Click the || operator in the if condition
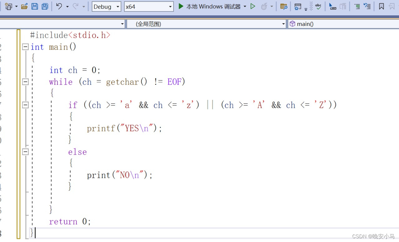The width and height of the screenshot is (399, 242). point(210,105)
